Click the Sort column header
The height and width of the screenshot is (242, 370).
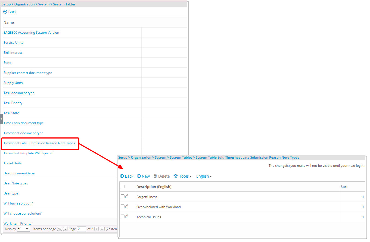pos(344,187)
